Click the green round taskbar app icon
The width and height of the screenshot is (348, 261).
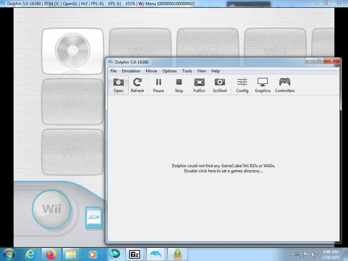114,254
